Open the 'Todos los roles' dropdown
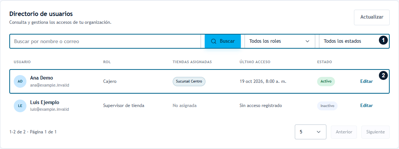Viewport: 399px width, 149px height. (x=280, y=41)
